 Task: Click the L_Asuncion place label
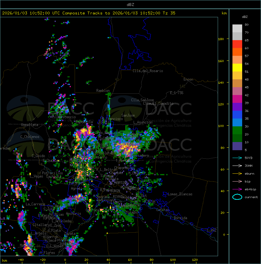[143, 122]
